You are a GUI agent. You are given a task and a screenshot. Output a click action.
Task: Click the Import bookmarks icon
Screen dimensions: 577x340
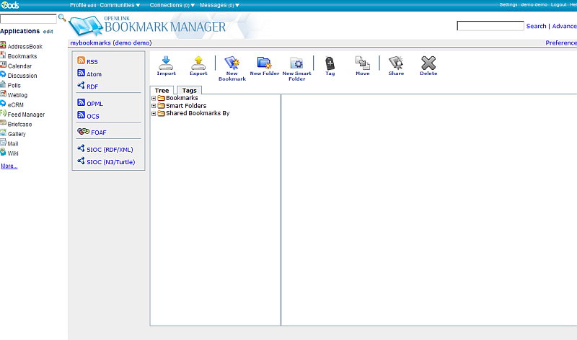click(x=166, y=63)
